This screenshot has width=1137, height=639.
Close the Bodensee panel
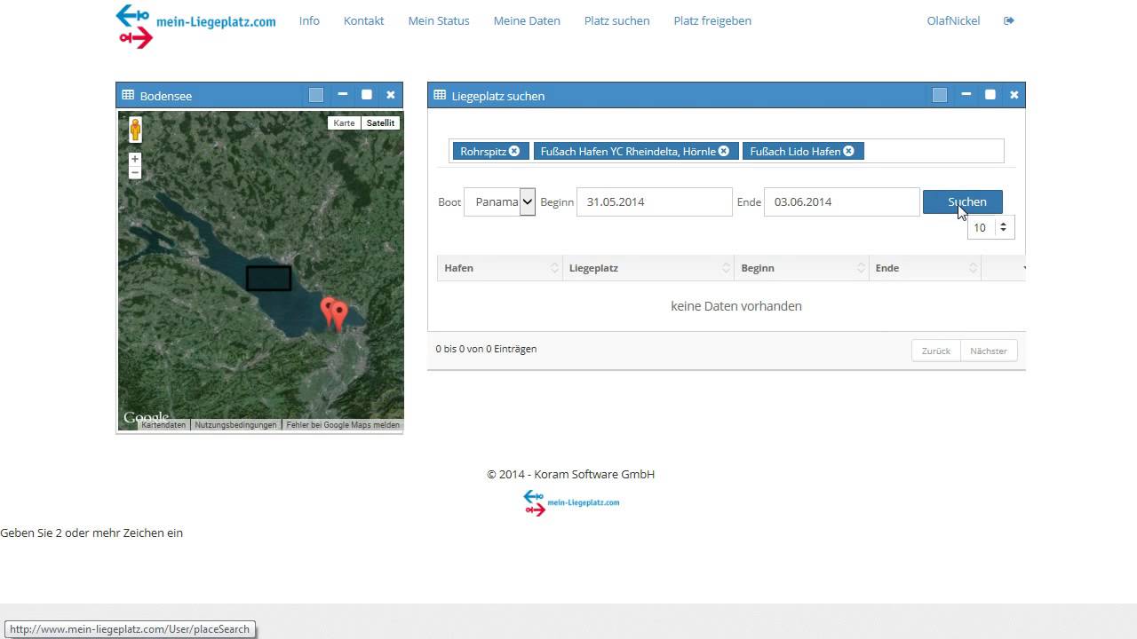[391, 94]
